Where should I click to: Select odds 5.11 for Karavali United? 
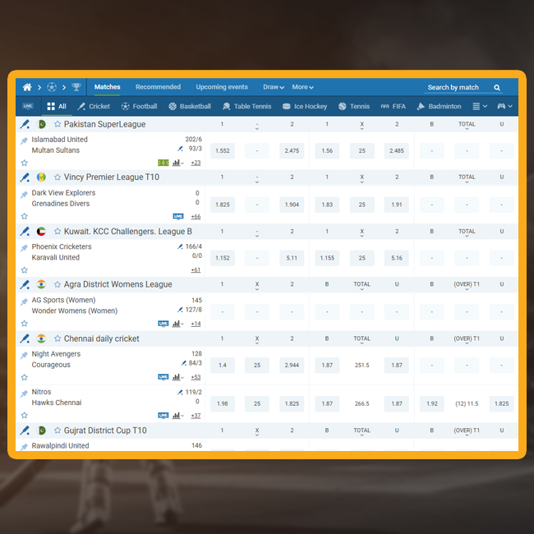click(292, 258)
